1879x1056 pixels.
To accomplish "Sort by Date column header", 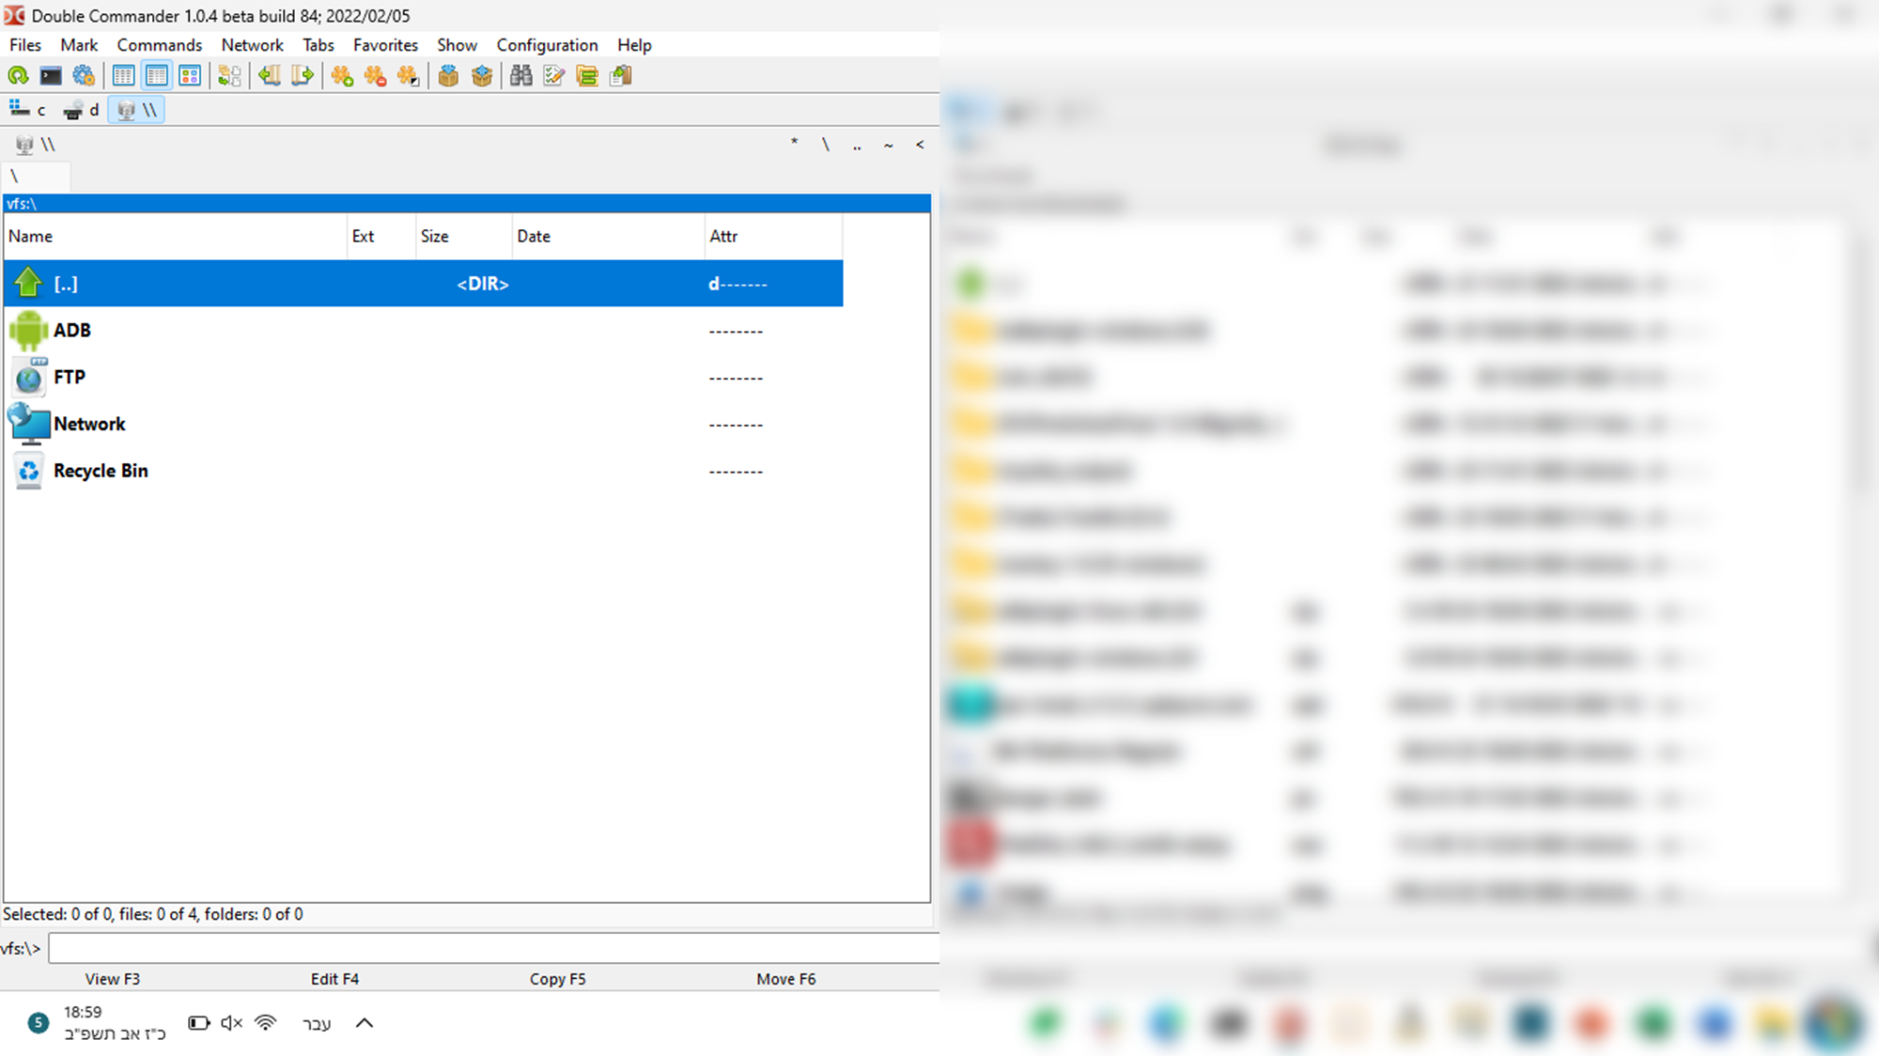I will pyautogui.click(x=608, y=237).
